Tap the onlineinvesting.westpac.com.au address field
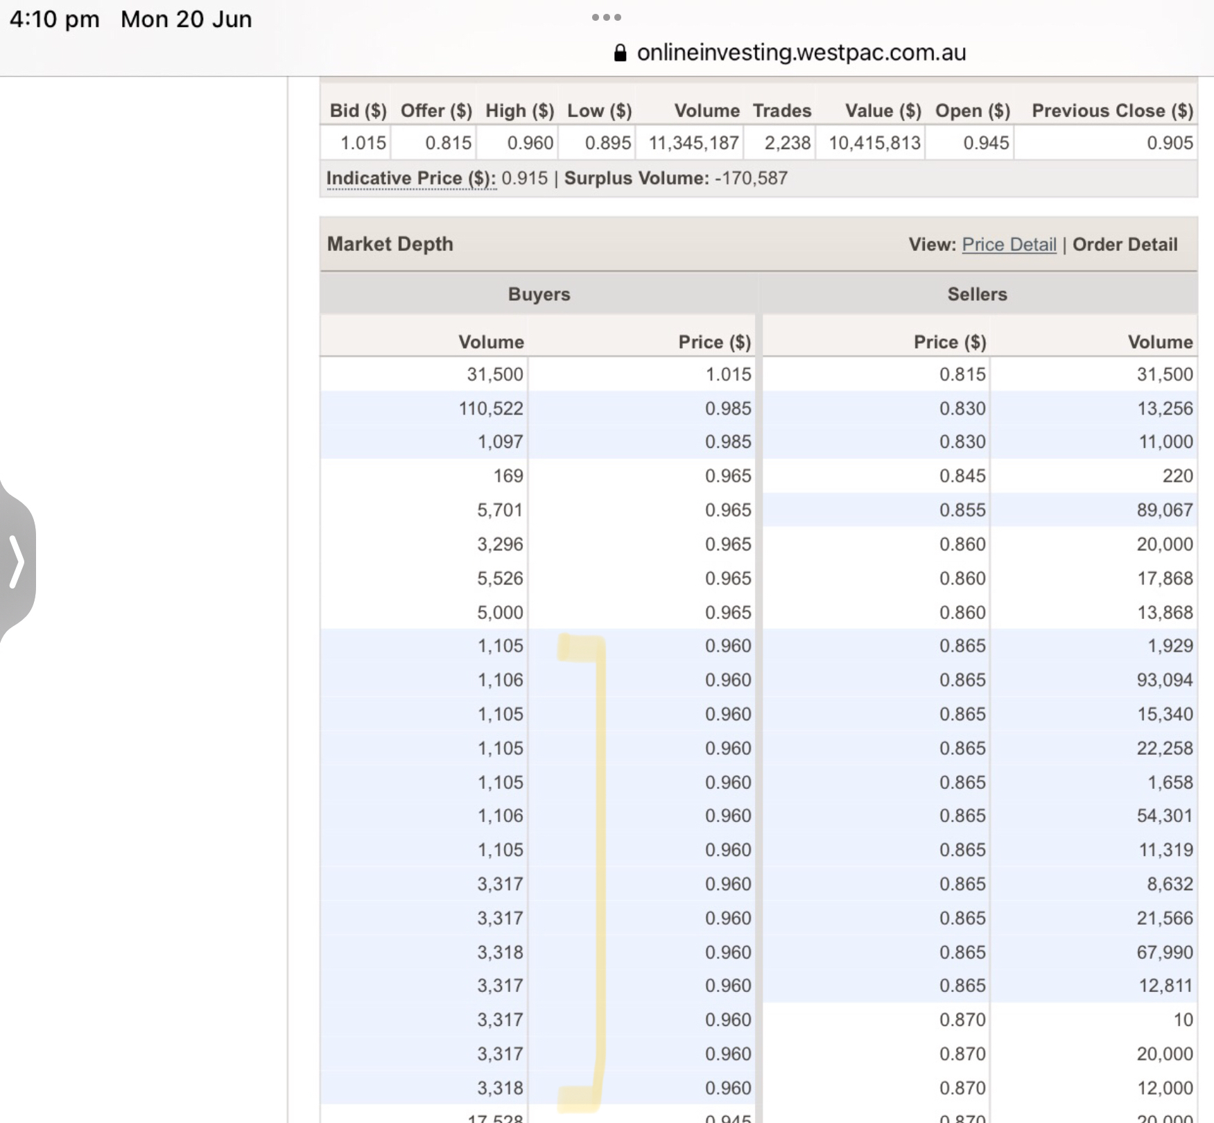The height and width of the screenshot is (1123, 1214). [x=801, y=53]
